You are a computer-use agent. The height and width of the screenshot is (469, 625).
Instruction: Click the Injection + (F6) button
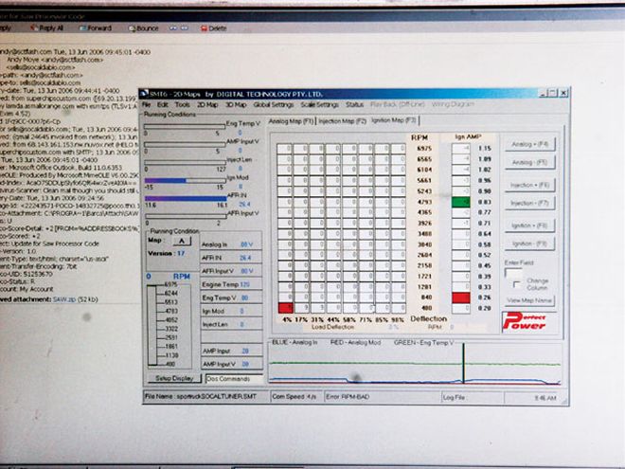529,185
